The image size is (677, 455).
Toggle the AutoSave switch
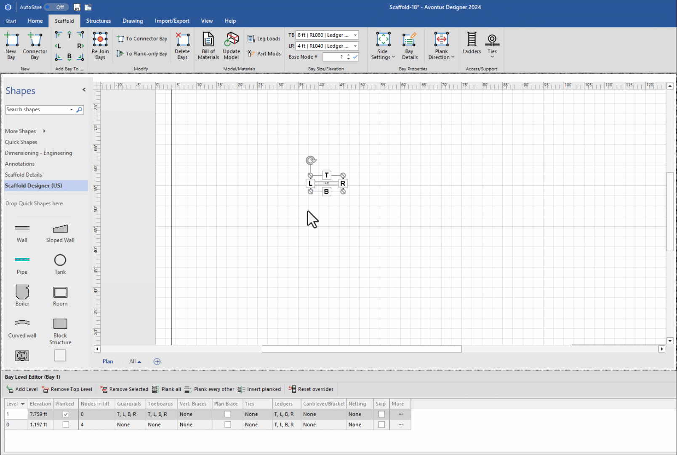click(x=56, y=7)
